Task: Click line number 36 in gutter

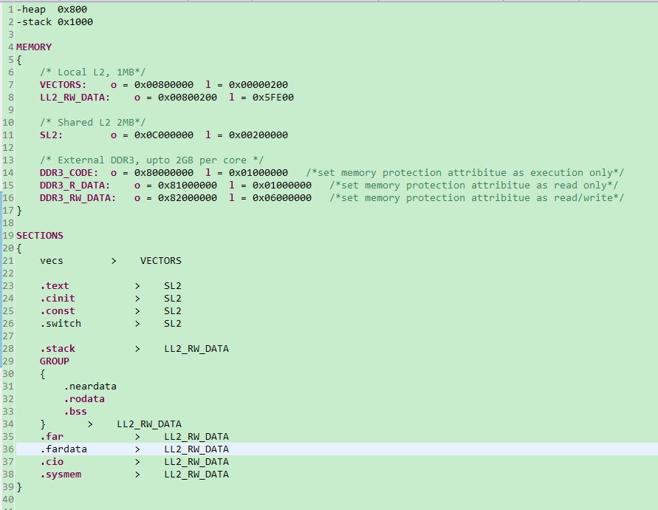Action: tap(8, 449)
